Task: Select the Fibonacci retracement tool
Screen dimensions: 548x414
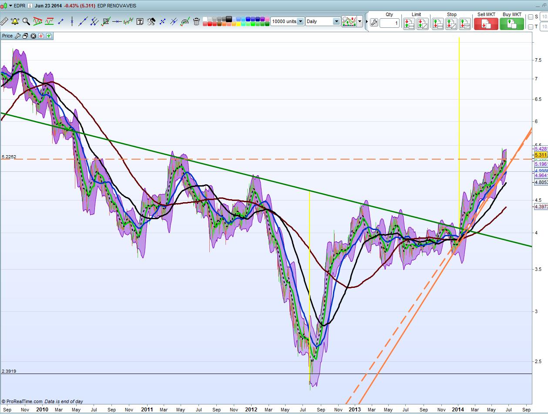Action: click(106, 21)
